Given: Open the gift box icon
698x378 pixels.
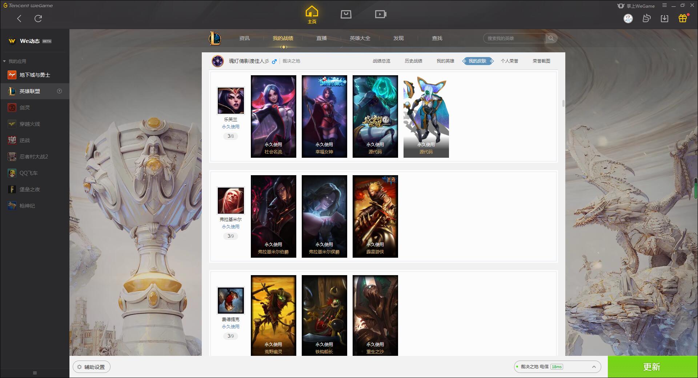Looking at the screenshot, I should [x=683, y=18].
